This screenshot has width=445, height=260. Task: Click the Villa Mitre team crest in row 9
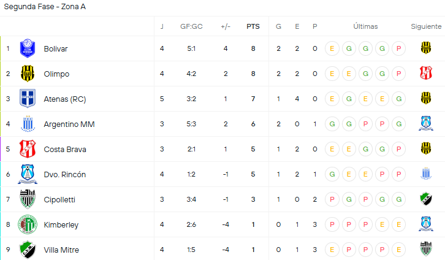pyautogui.click(x=28, y=250)
